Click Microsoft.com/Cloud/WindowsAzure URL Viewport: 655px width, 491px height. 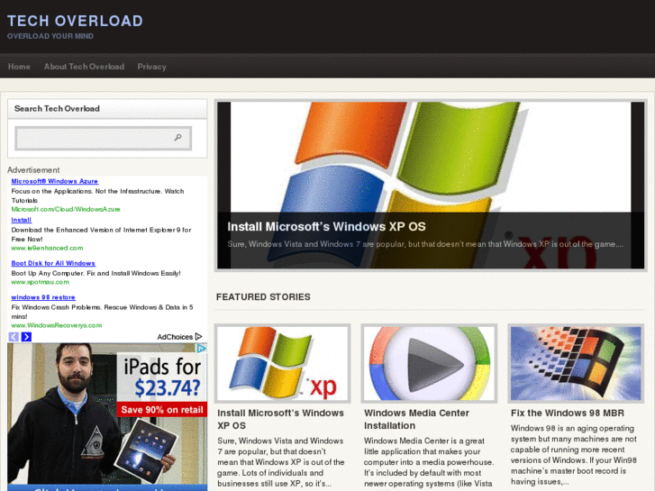point(66,209)
